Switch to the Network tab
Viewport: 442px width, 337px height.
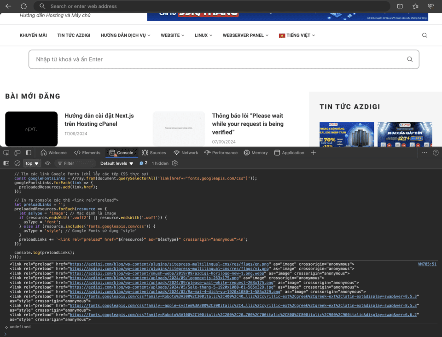coord(186,153)
